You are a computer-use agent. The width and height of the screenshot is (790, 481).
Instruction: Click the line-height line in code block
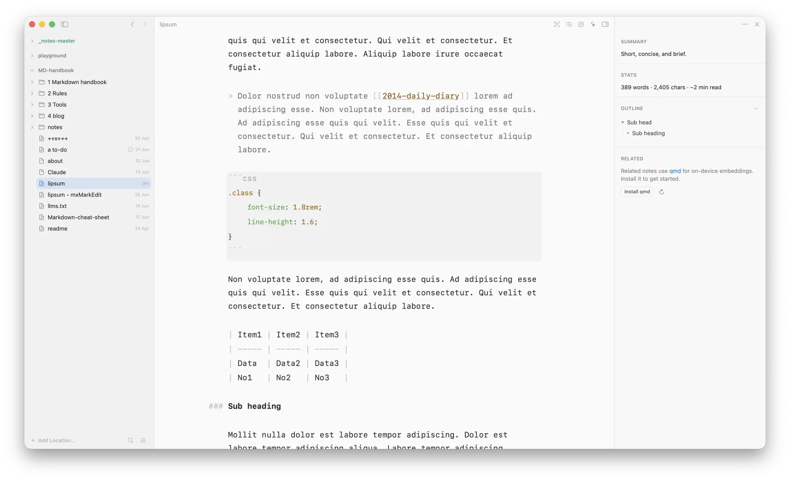(x=282, y=222)
